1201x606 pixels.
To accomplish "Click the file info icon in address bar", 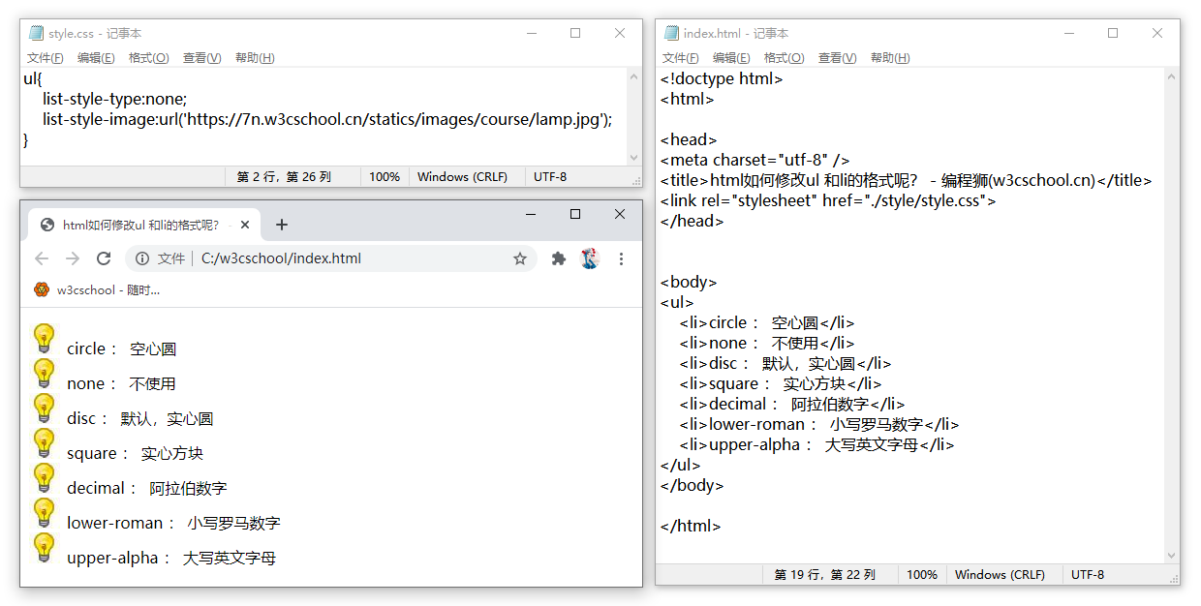I will tap(142, 258).
